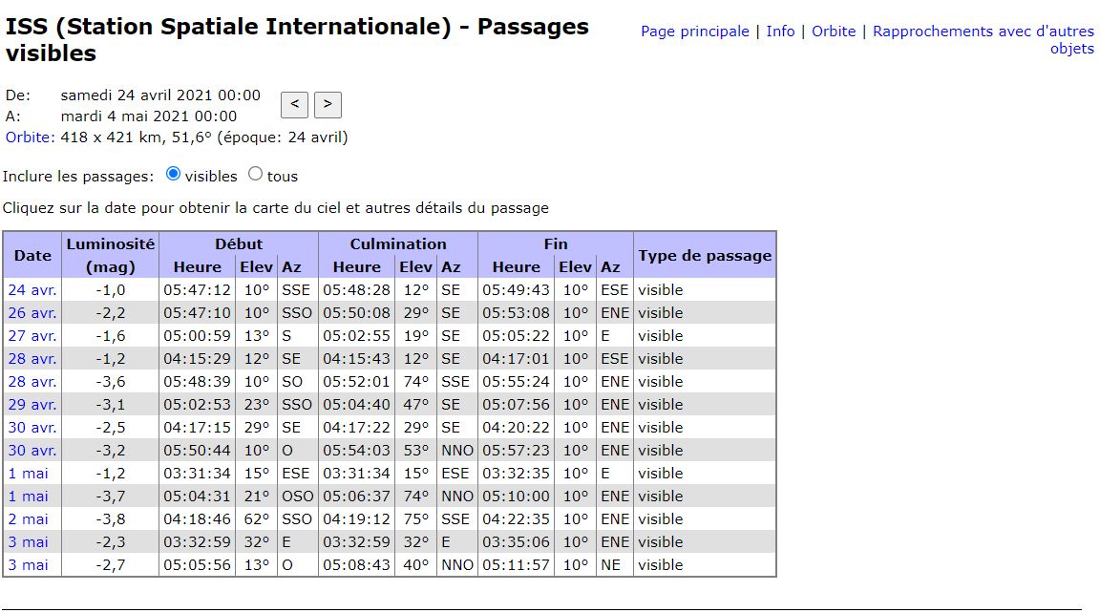Image resolution: width=1100 pixels, height=613 pixels.
Task: Click the next period arrow button
Action: point(328,104)
